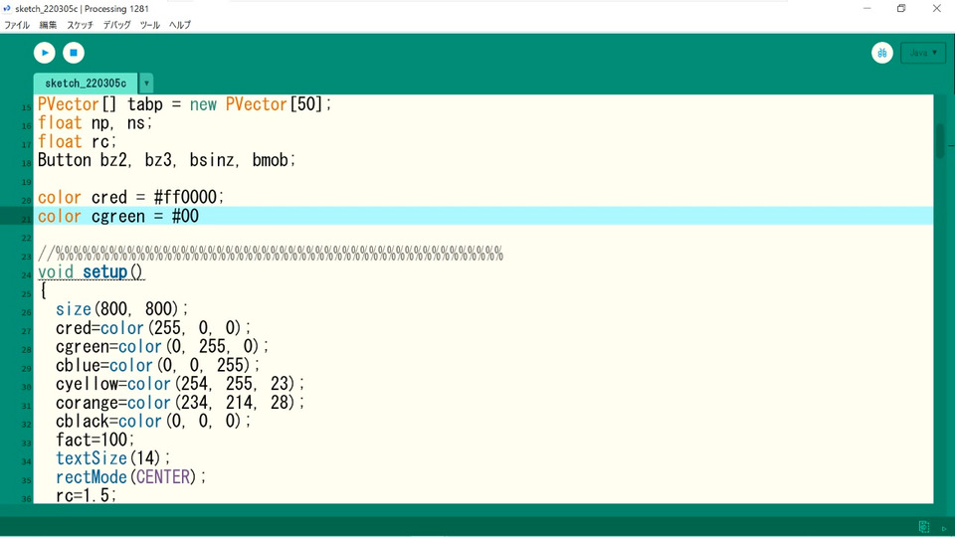Run the sketch with the play button
The image size is (955, 537).
coord(45,53)
